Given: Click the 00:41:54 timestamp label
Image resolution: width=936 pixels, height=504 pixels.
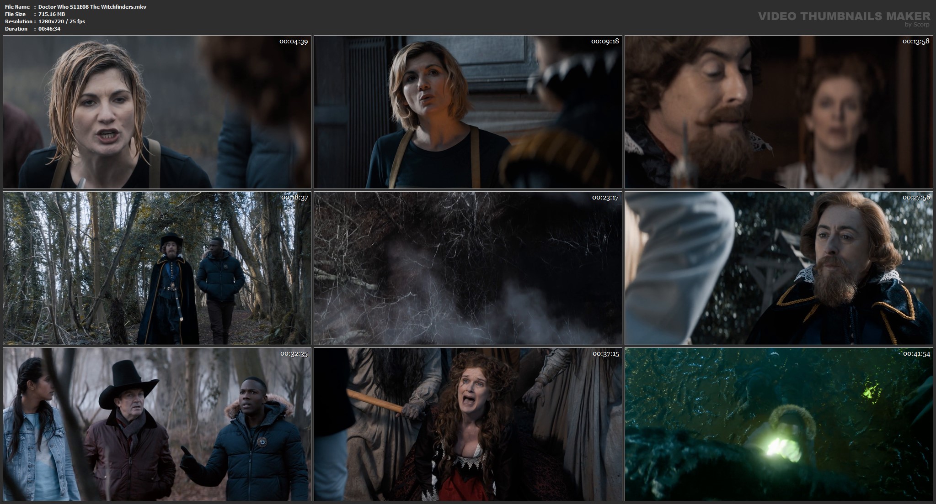Looking at the screenshot, I should coord(916,354).
